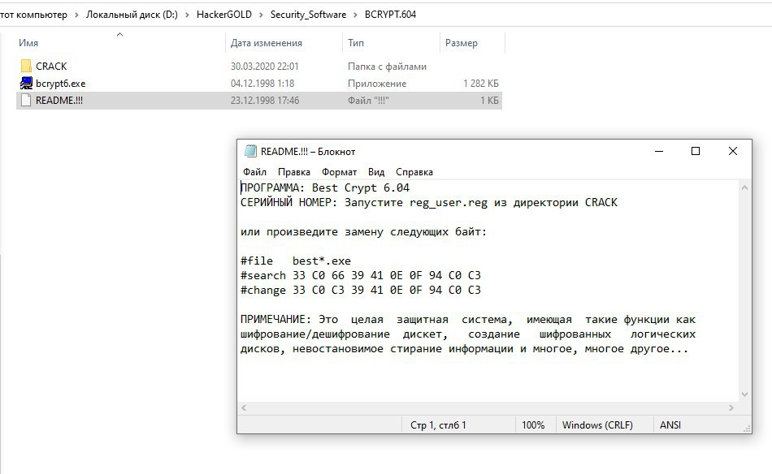Click 'Стр 1, стлб 1' in status bar

[x=438, y=424]
